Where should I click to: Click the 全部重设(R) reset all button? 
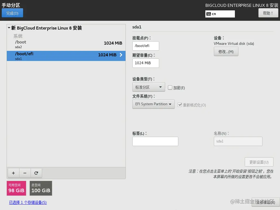(266, 202)
